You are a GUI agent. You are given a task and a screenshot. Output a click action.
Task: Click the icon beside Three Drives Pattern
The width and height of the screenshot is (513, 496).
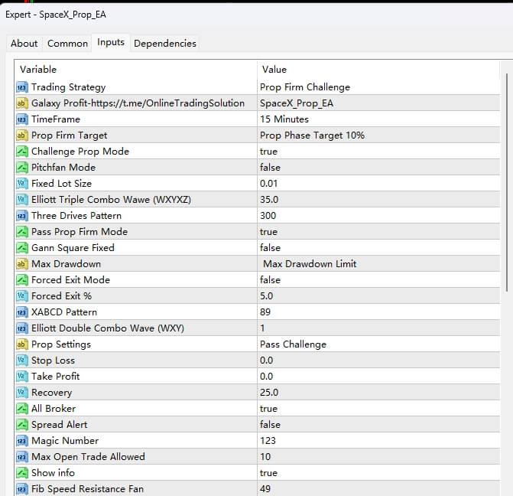click(21, 216)
